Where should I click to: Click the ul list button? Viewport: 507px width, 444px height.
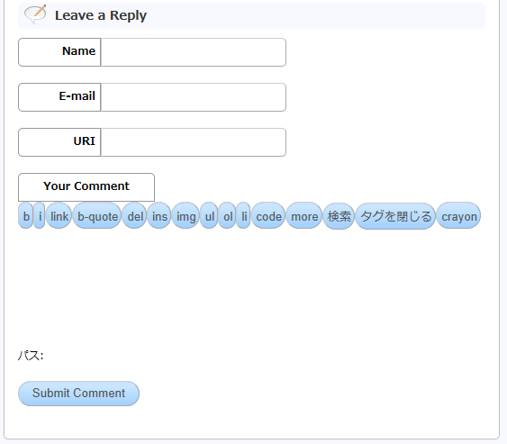coord(209,215)
